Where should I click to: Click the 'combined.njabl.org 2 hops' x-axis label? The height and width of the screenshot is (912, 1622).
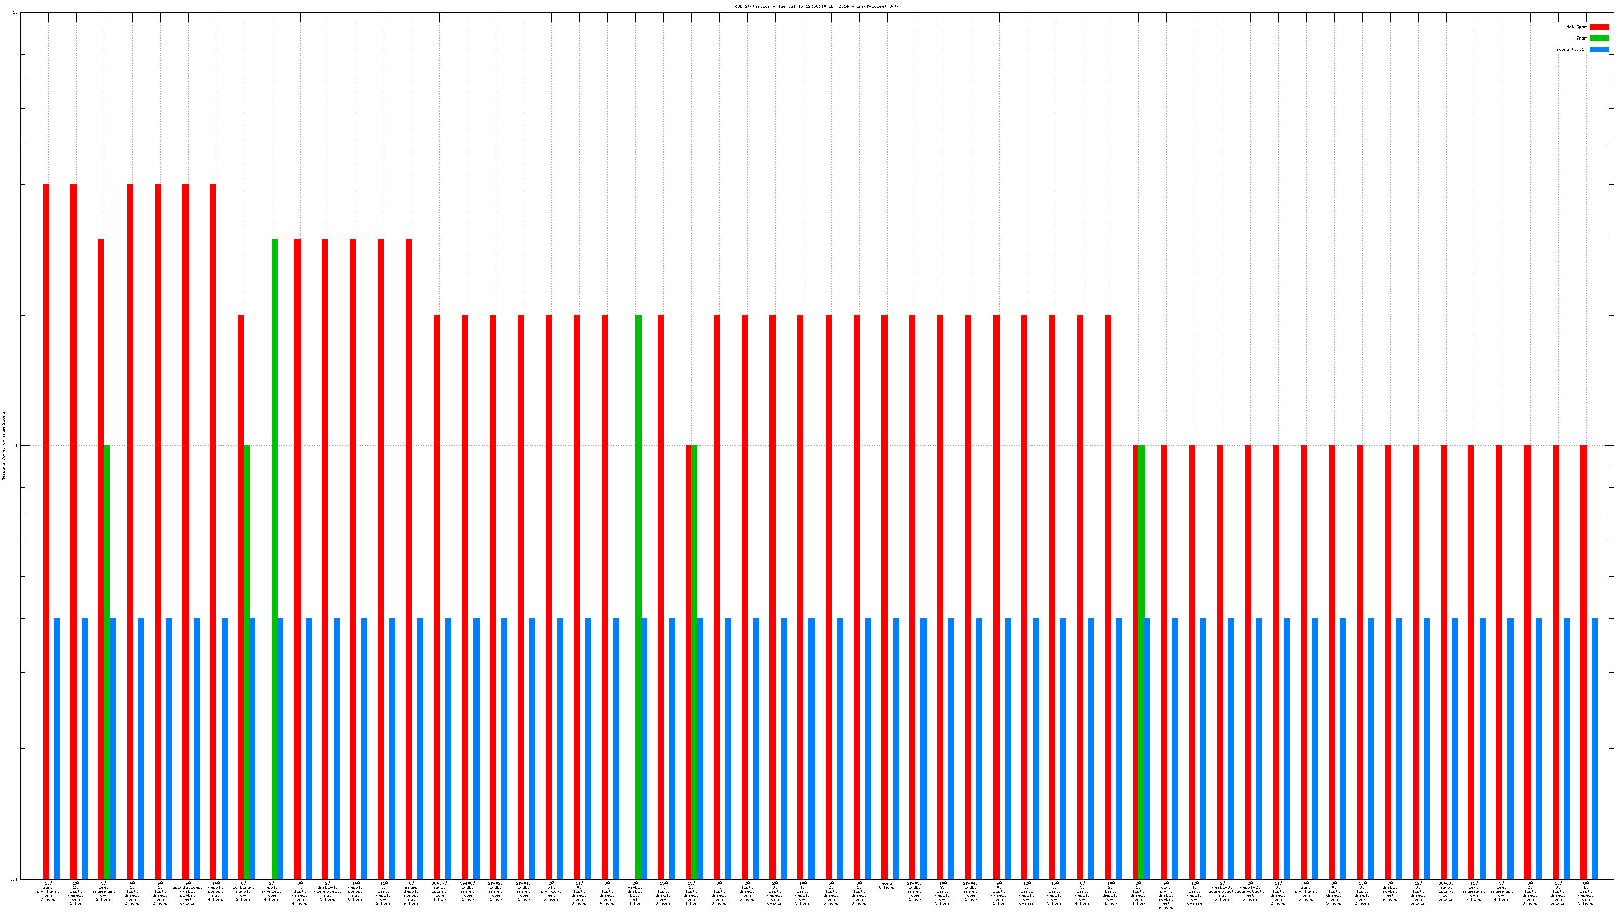(x=244, y=891)
